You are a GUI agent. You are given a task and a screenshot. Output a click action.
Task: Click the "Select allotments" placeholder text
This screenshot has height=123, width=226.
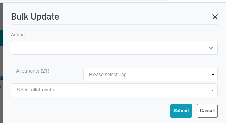35,90
